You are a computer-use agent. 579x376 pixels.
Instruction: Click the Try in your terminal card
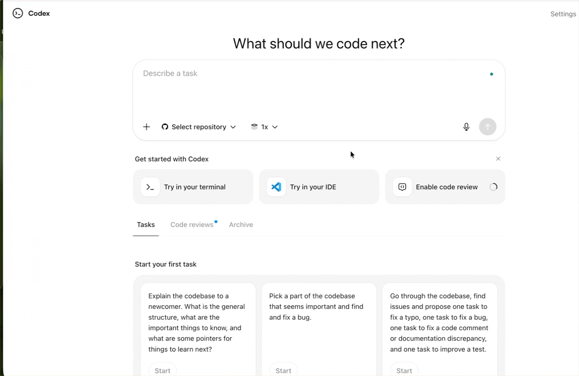[x=193, y=187]
